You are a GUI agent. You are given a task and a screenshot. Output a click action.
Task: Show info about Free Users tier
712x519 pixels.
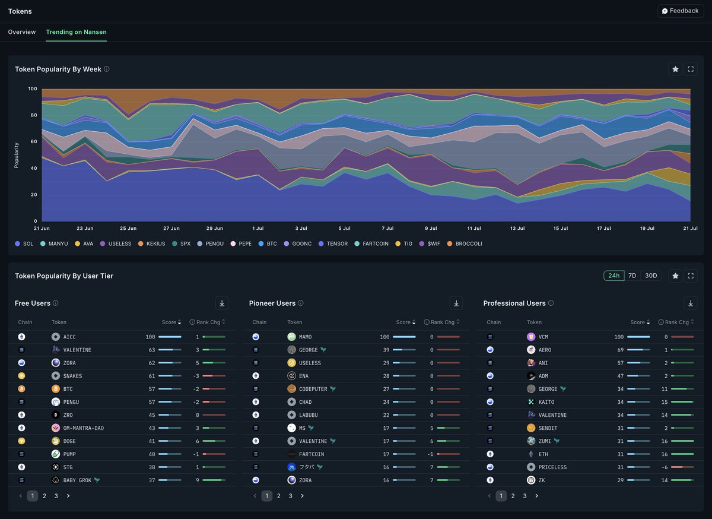coord(56,303)
